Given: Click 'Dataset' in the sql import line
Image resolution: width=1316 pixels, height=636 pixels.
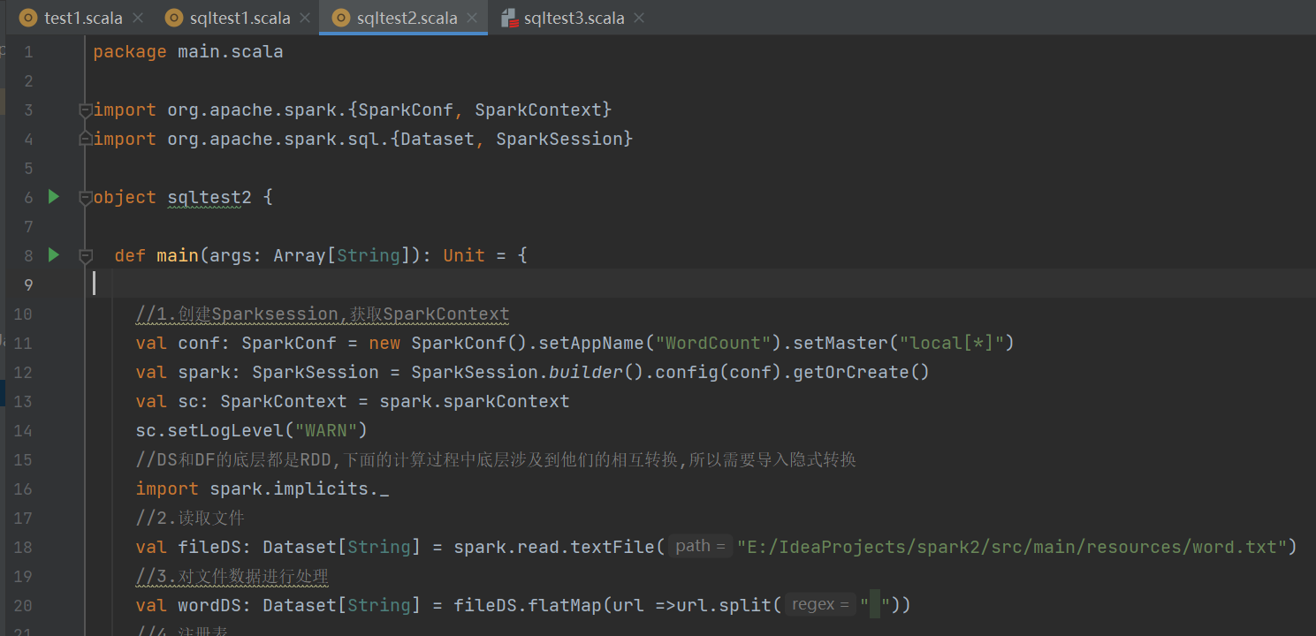Looking at the screenshot, I should (x=437, y=139).
